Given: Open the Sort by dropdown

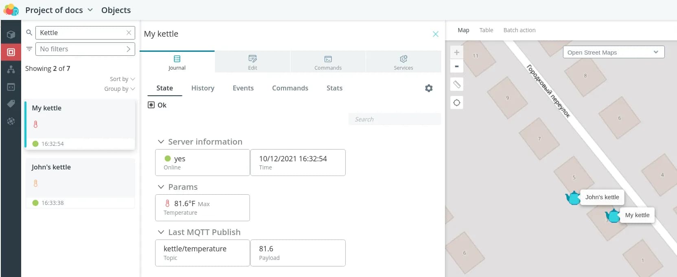Looking at the screenshot, I should coord(122,79).
